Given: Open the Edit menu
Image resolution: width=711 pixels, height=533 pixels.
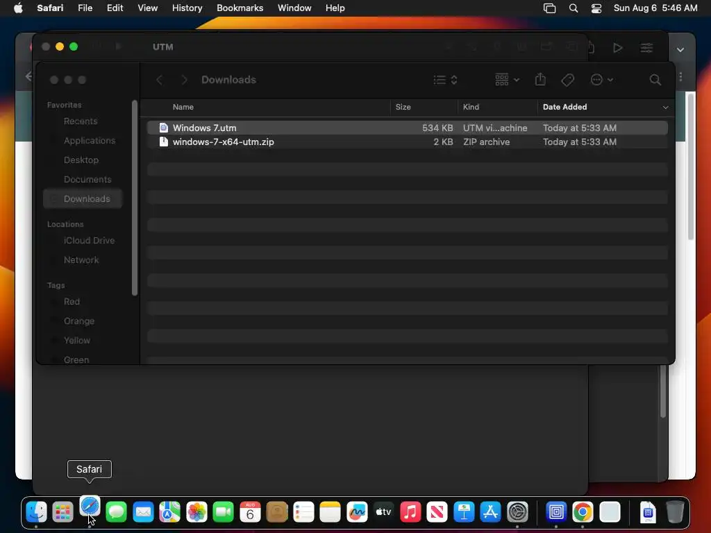Looking at the screenshot, I should click(115, 8).
